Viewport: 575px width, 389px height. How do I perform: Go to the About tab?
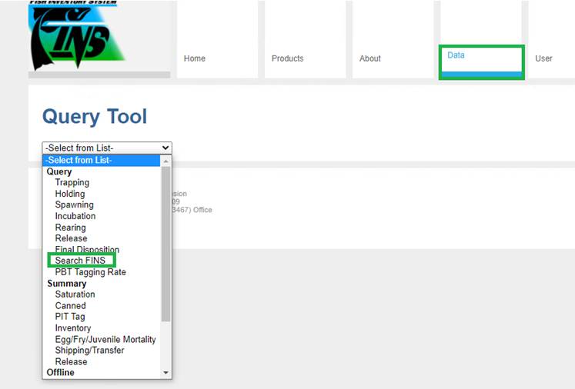(x=370, y=58)
